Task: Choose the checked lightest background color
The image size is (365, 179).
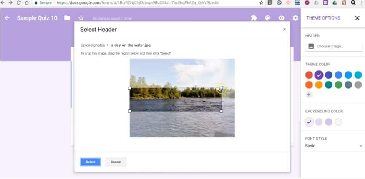Action: (309, 122)
